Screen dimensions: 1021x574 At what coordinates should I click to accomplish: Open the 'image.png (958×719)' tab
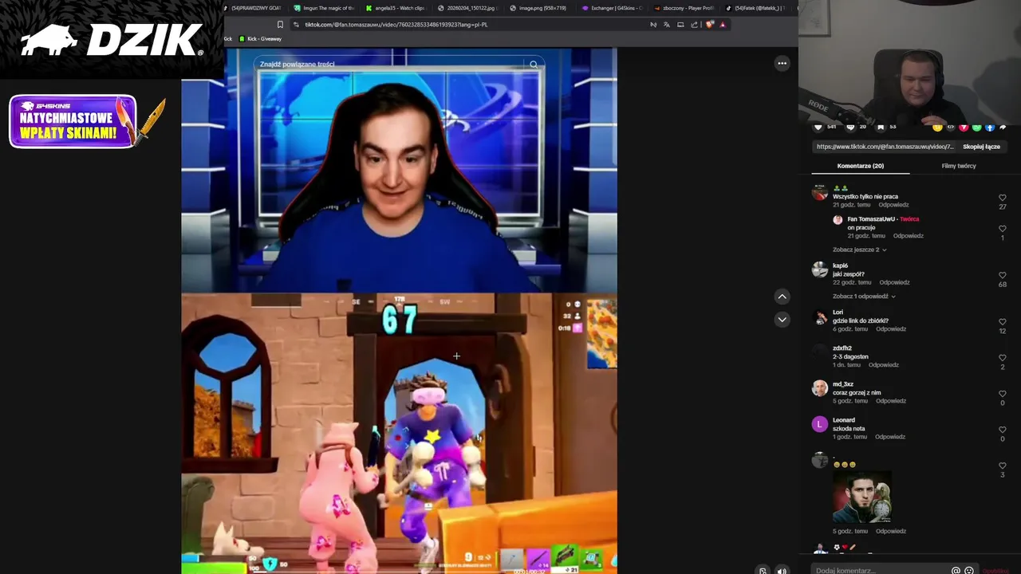click(x=539, y=8)
